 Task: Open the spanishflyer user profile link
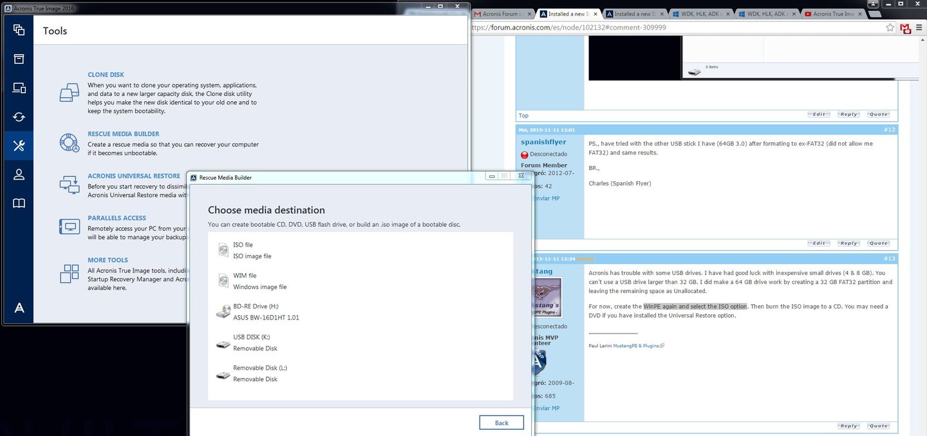pos(543,142)
